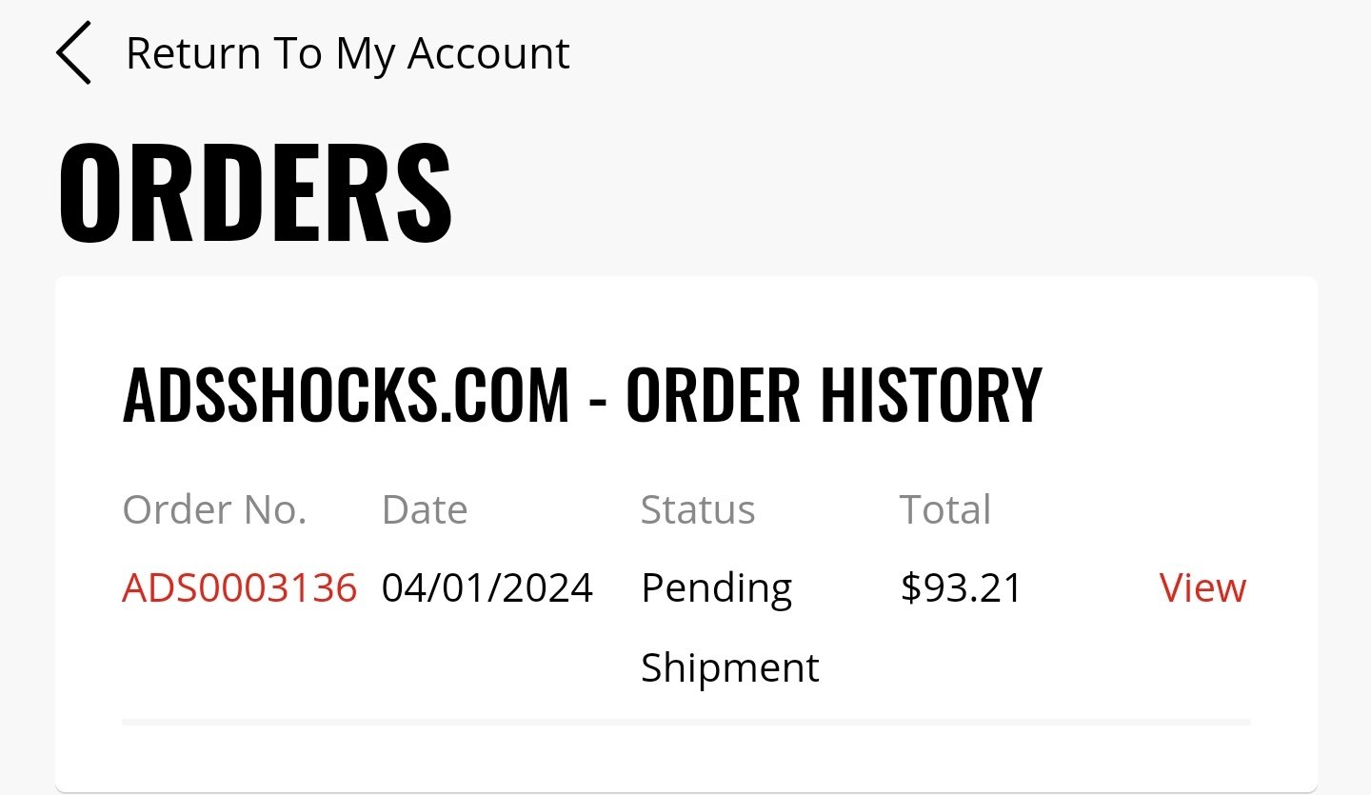1371x795 pixels.
Task: Click the gray divider line under the order row
Action: pyautogui.click(x=686, y=722)
